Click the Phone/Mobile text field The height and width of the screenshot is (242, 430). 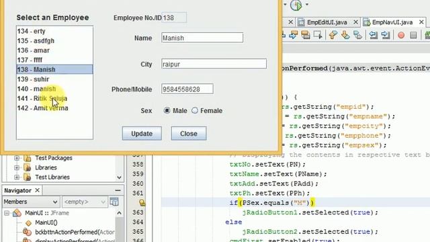pyautogui.click(x=187, y=89)
